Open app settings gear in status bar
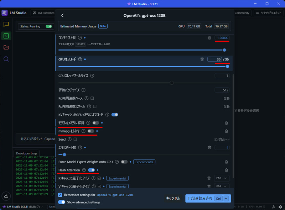This screenshot has width=285, height=210. tap(280, 207)
